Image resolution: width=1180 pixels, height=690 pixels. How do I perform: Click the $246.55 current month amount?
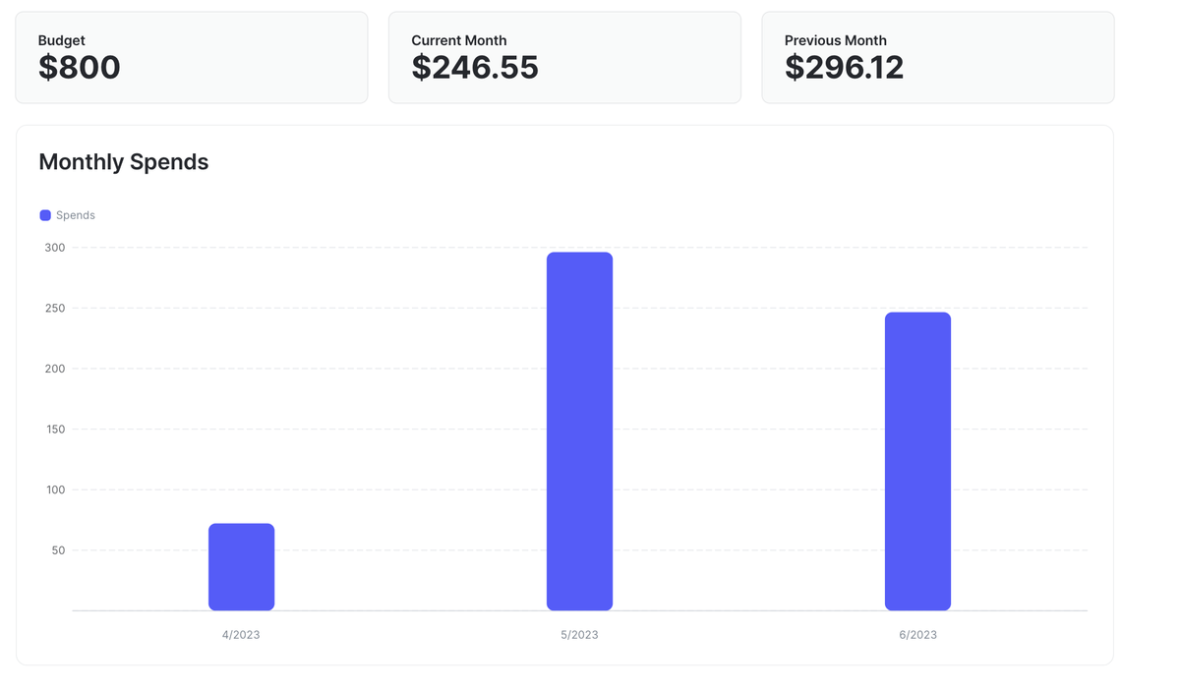click(475, 68)
